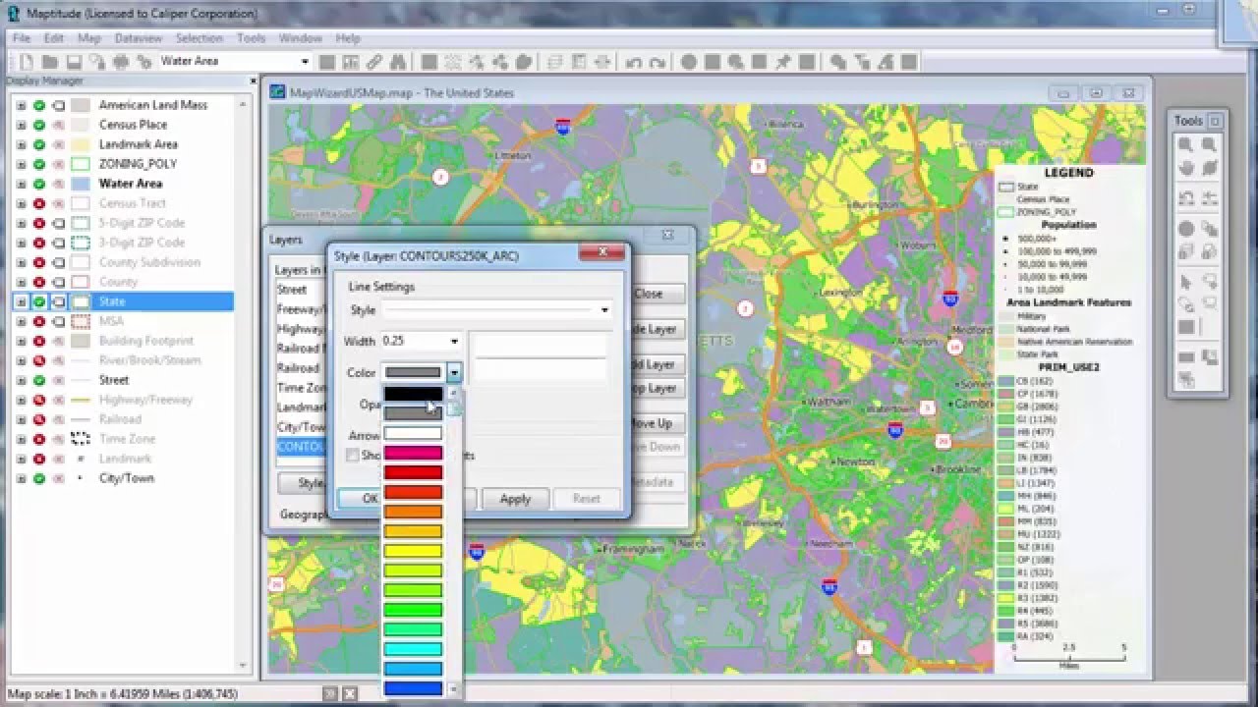Screen dimensions: 1258x707
Task: Click the binoculars Find icon in toolbar
Action: (x=398, y=62)
